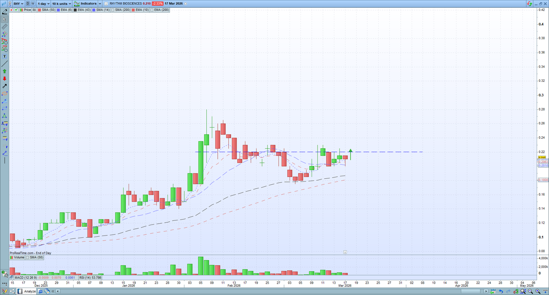The height and width of the screenshot is (295, 549).
Task: Toggle SMA (50) price indicator visibility
Action: 47,10
